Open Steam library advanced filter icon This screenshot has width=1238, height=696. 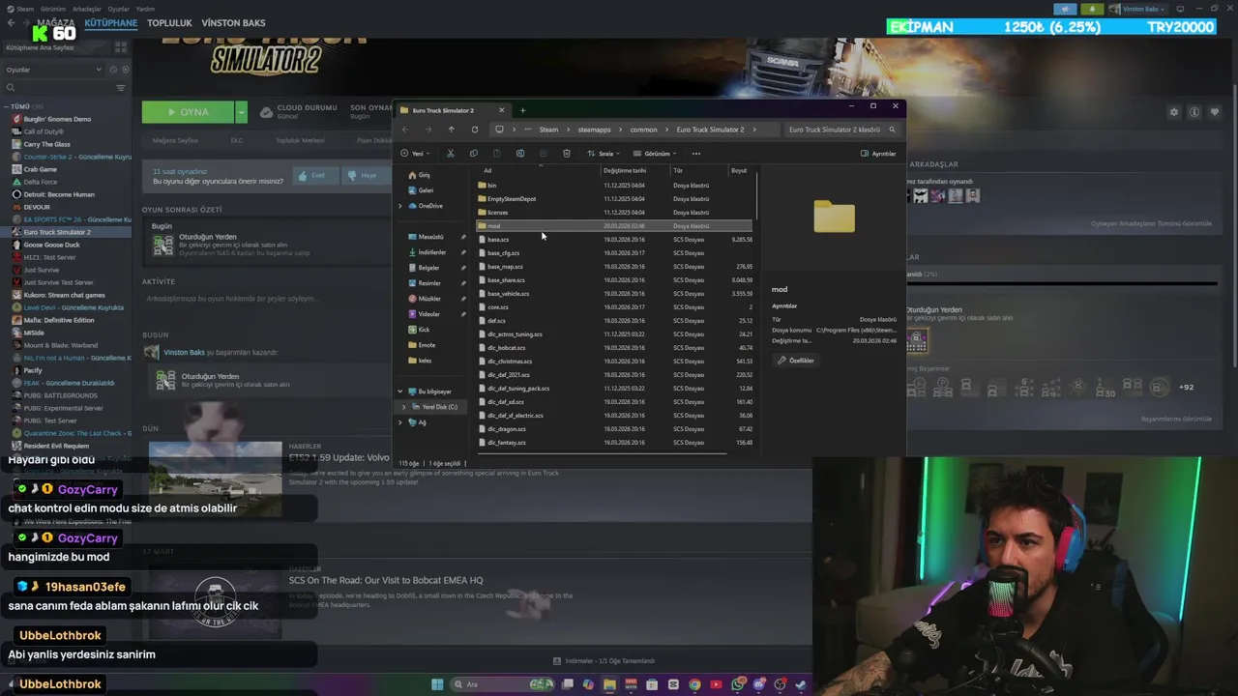click(120, 88)
